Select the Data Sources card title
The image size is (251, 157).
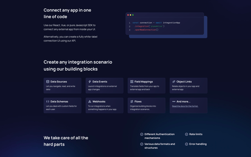[x=58, y=82]
